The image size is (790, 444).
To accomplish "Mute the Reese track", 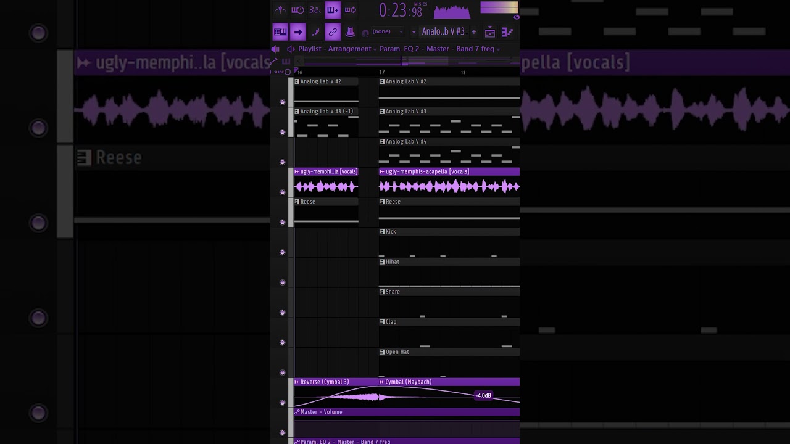I will (x=283, y=222).
